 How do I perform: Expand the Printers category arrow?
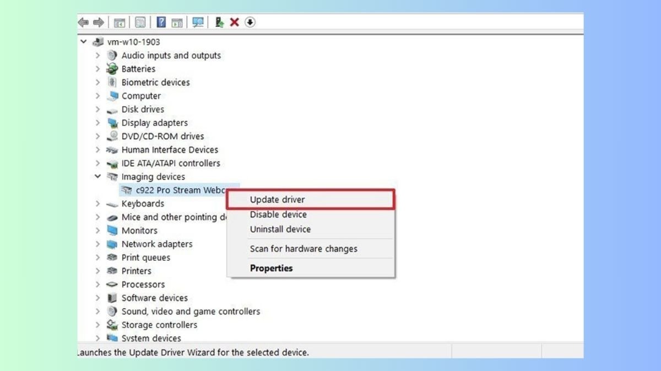point(97,271)
